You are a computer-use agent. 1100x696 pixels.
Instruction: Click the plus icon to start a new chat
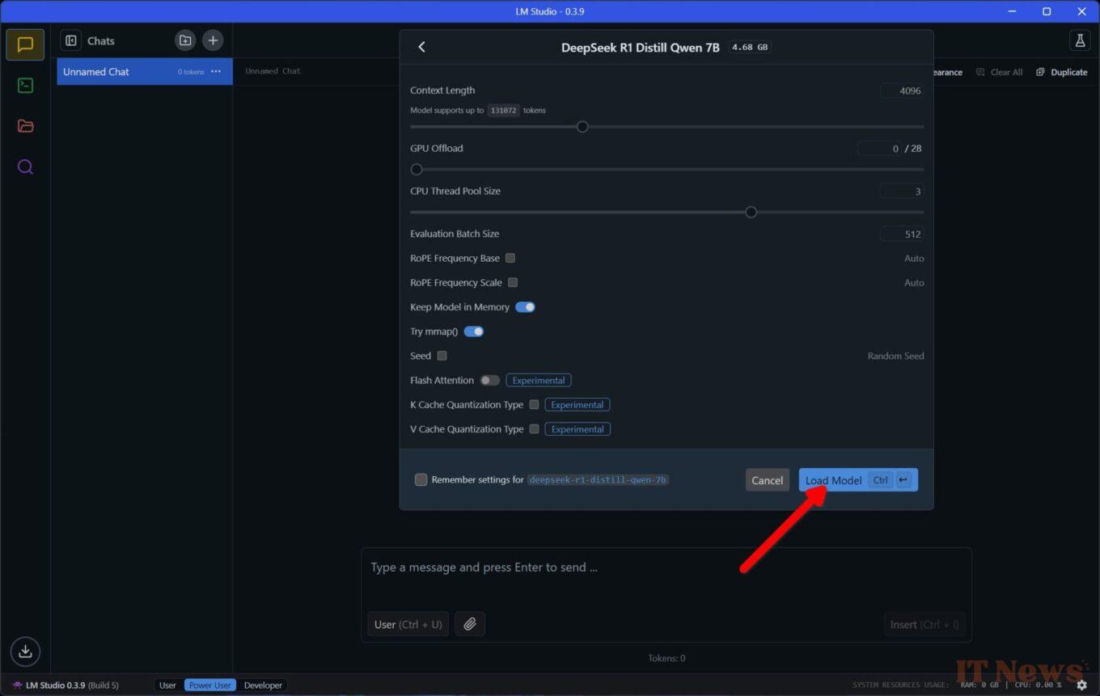coord(213,40)
